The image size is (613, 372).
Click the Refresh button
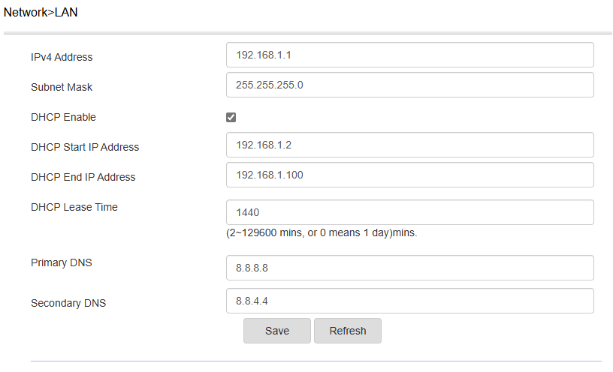(348, 331)
